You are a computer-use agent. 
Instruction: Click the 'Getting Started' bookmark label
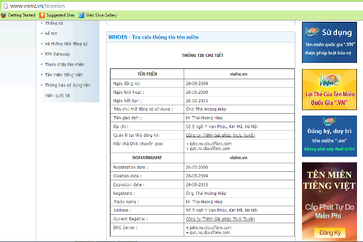[21, 15]
